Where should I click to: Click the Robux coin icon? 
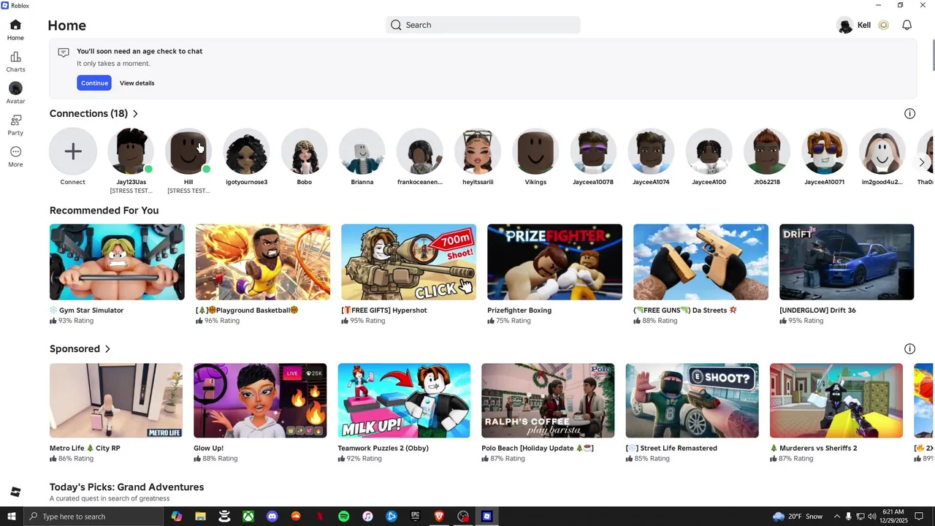pos(883,25)
